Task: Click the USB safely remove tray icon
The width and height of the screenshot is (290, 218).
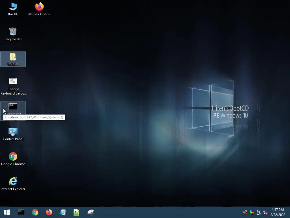Action: coord(259,212)
